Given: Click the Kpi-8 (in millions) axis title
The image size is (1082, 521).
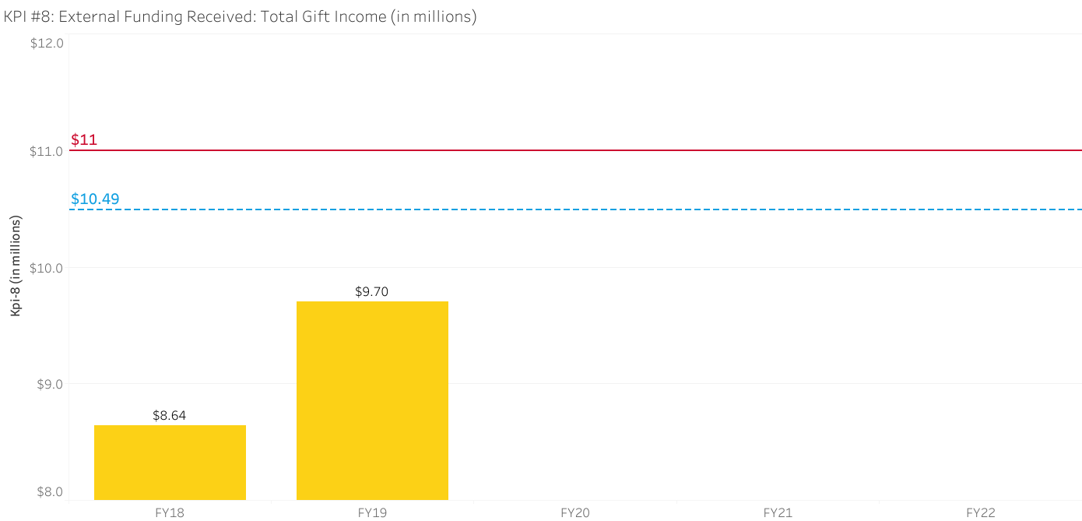Looking at the screenshot, I should click(15, 266).
